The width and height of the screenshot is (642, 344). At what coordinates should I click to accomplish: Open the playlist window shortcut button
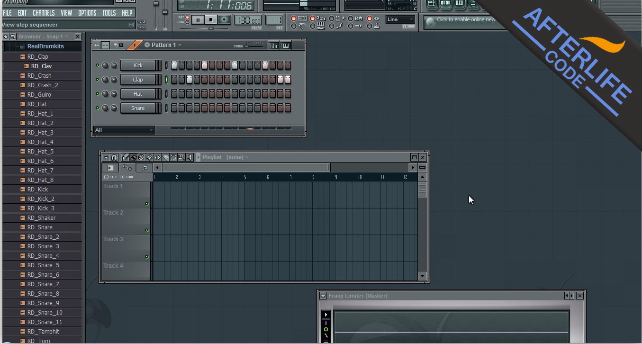[x=432, y=4]
